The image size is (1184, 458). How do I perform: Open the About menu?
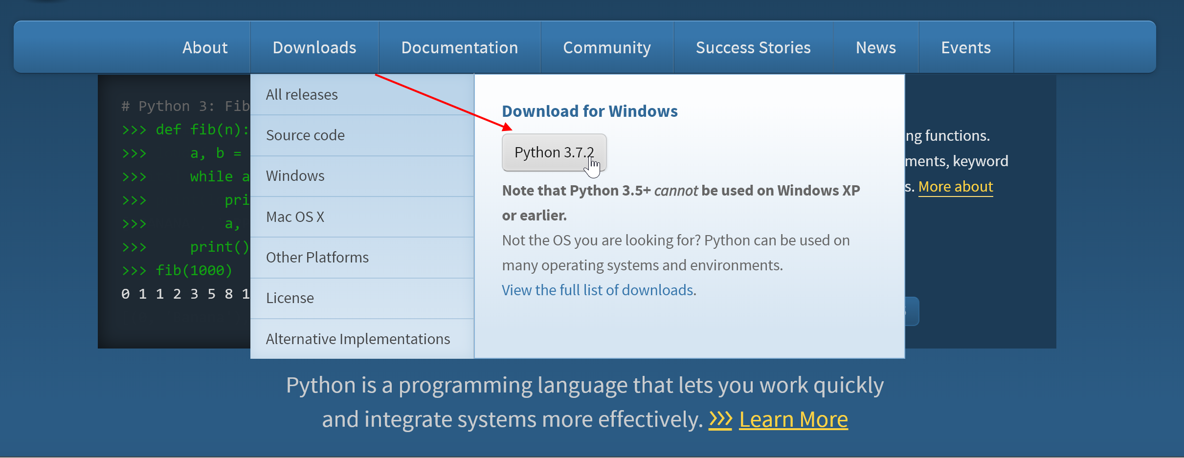(x=205, y=47)
